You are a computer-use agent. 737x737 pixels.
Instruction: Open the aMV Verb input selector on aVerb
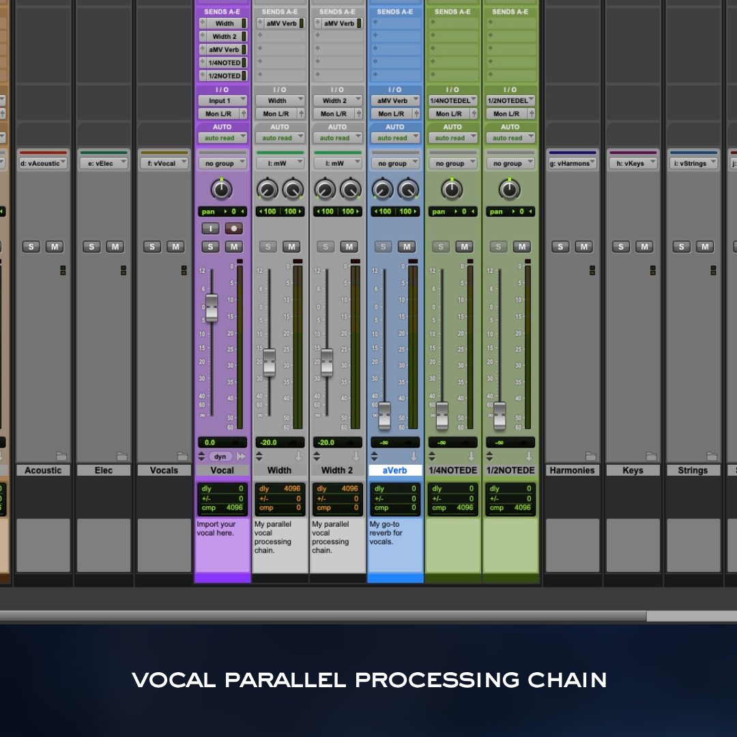(x=395, y=100)
